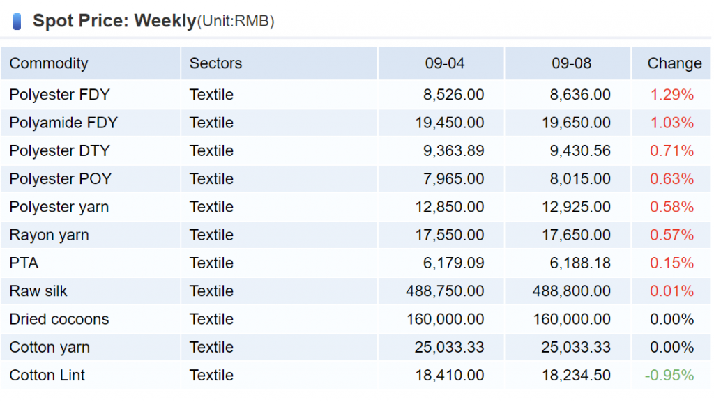Screen dimensions: 714x402
Task: Open the Polyester FDY commodity link
Action: pos(59,95)
